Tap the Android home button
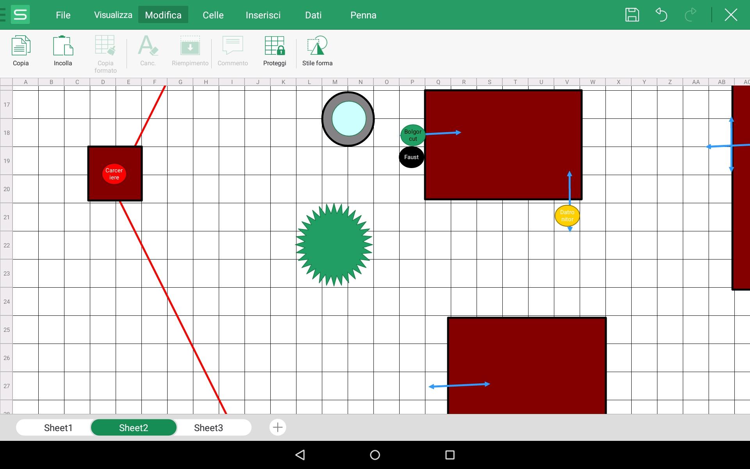750x469 pixels. point(375,455)
